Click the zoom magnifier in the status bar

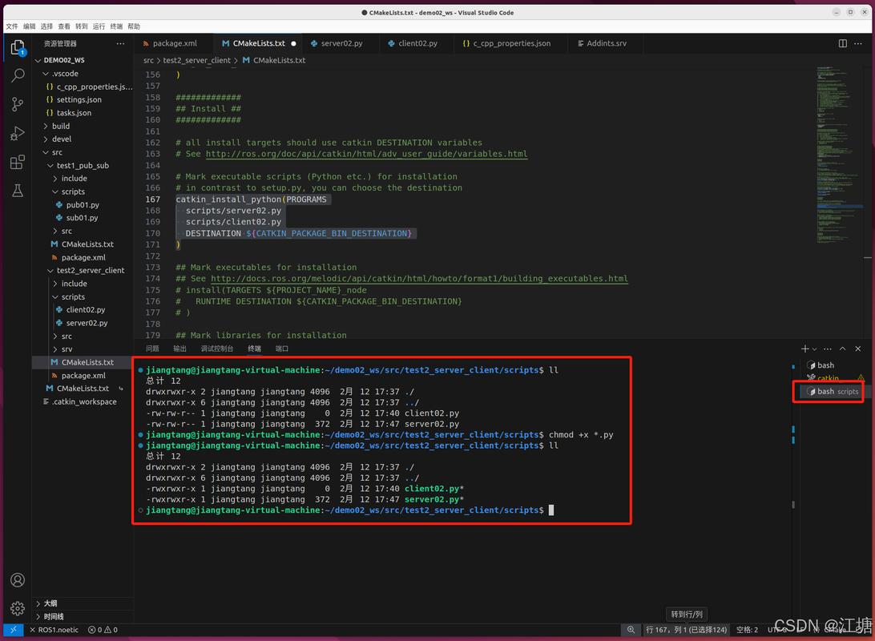[631, 630]
